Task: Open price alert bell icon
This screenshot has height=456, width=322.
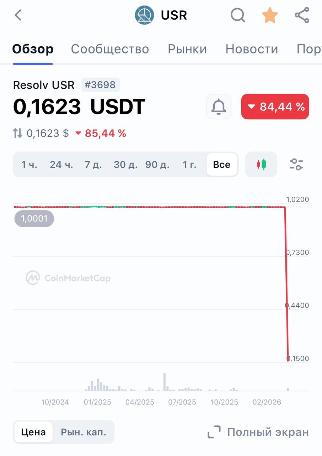Action: point(219,107)
